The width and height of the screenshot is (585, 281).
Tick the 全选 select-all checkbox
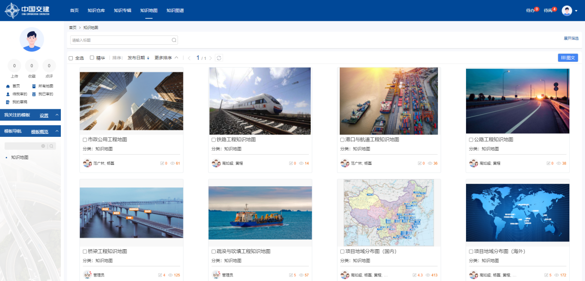click(71, 58)
